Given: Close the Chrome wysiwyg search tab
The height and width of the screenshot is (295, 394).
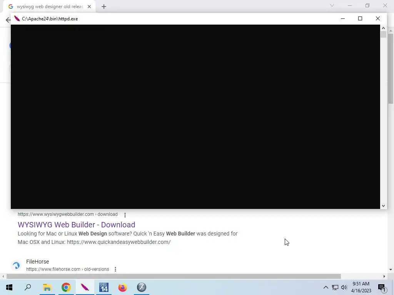Looking at the screenshot, I should [x=89, y=7].
